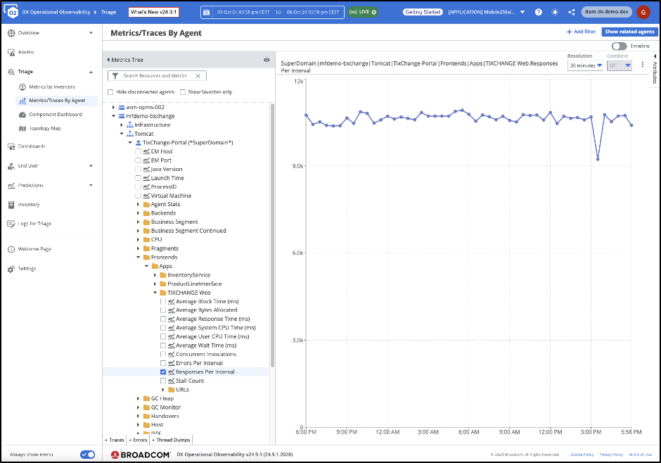661x463 pixels.
Task: Click the help question mark icon
Action: click(539, 12)
